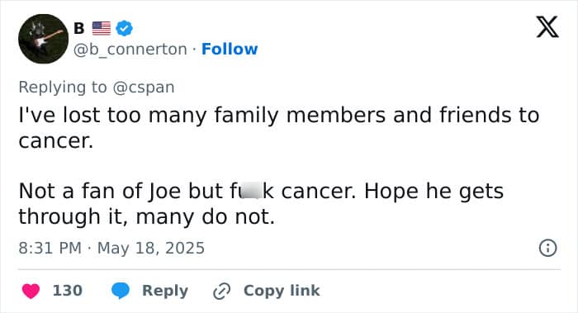Image resolution: width=578 pixels, height=313 pixels.
Task: Click the tweet text about losing family
Action: tap(279, 127)
